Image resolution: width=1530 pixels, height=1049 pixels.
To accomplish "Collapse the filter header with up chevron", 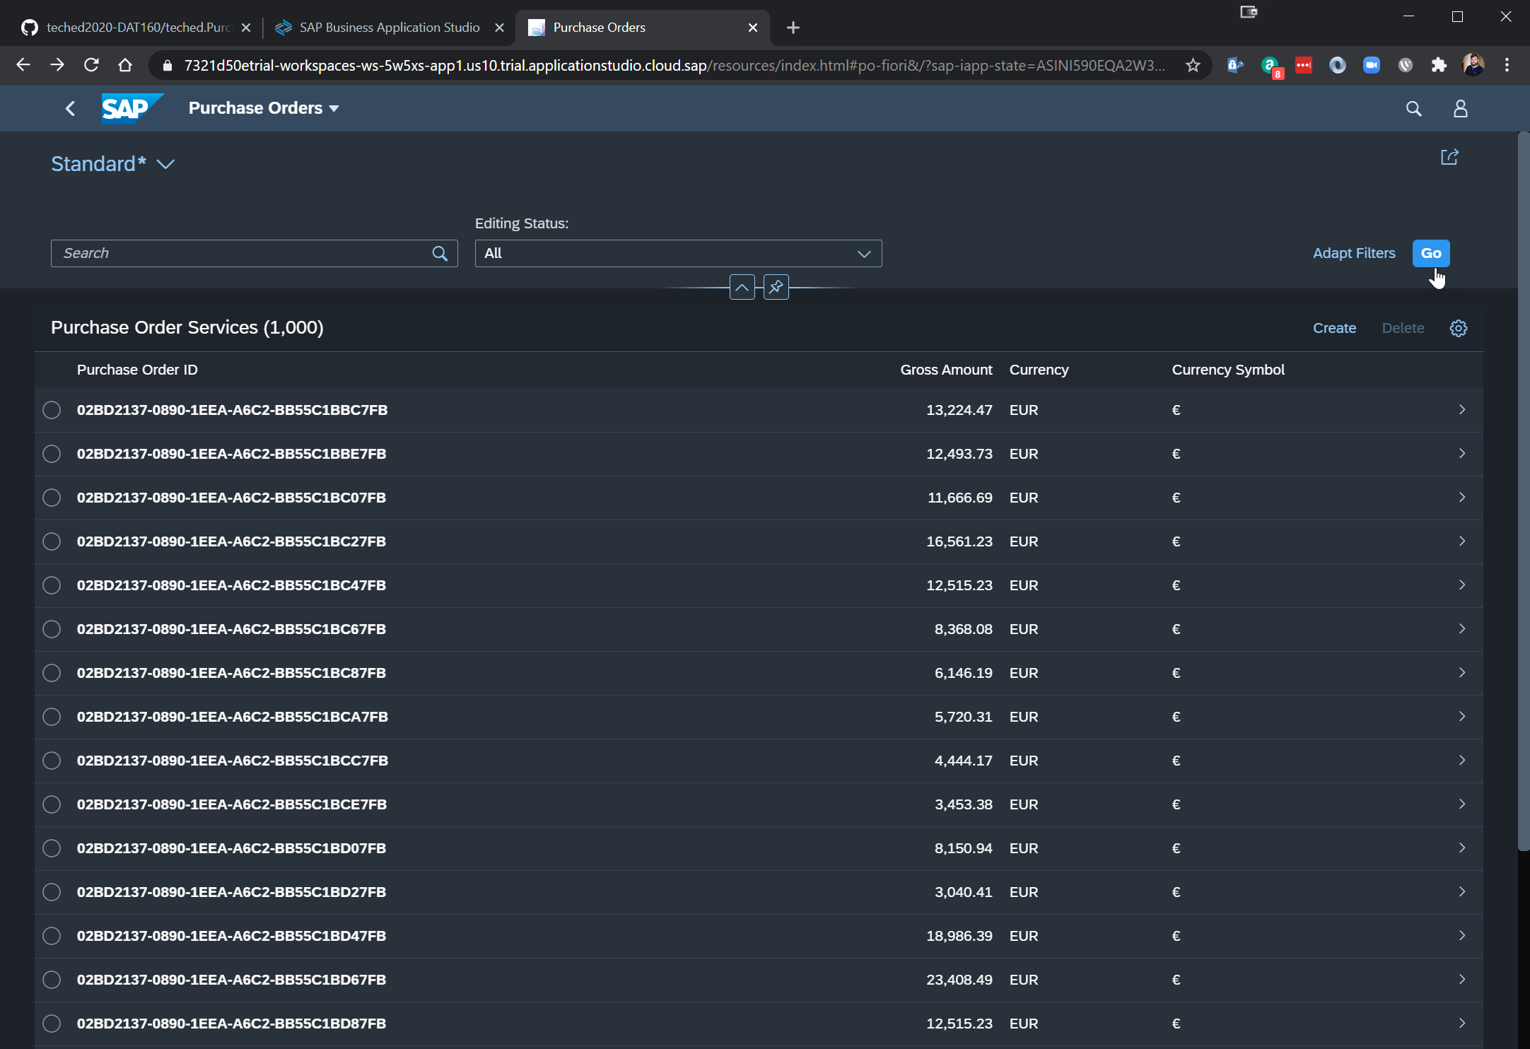I will [742, 287].
